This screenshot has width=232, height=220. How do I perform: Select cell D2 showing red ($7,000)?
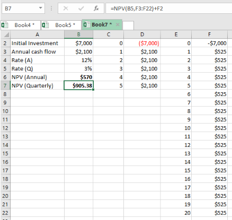(x=142, y=43)
